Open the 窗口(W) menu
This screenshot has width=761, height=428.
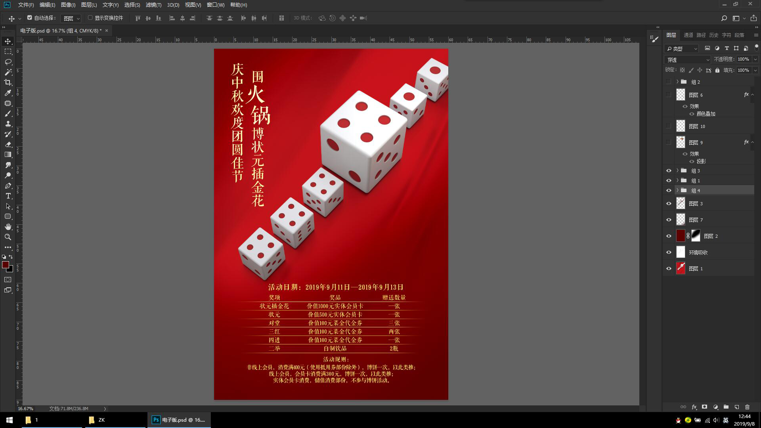click(216, 5)
